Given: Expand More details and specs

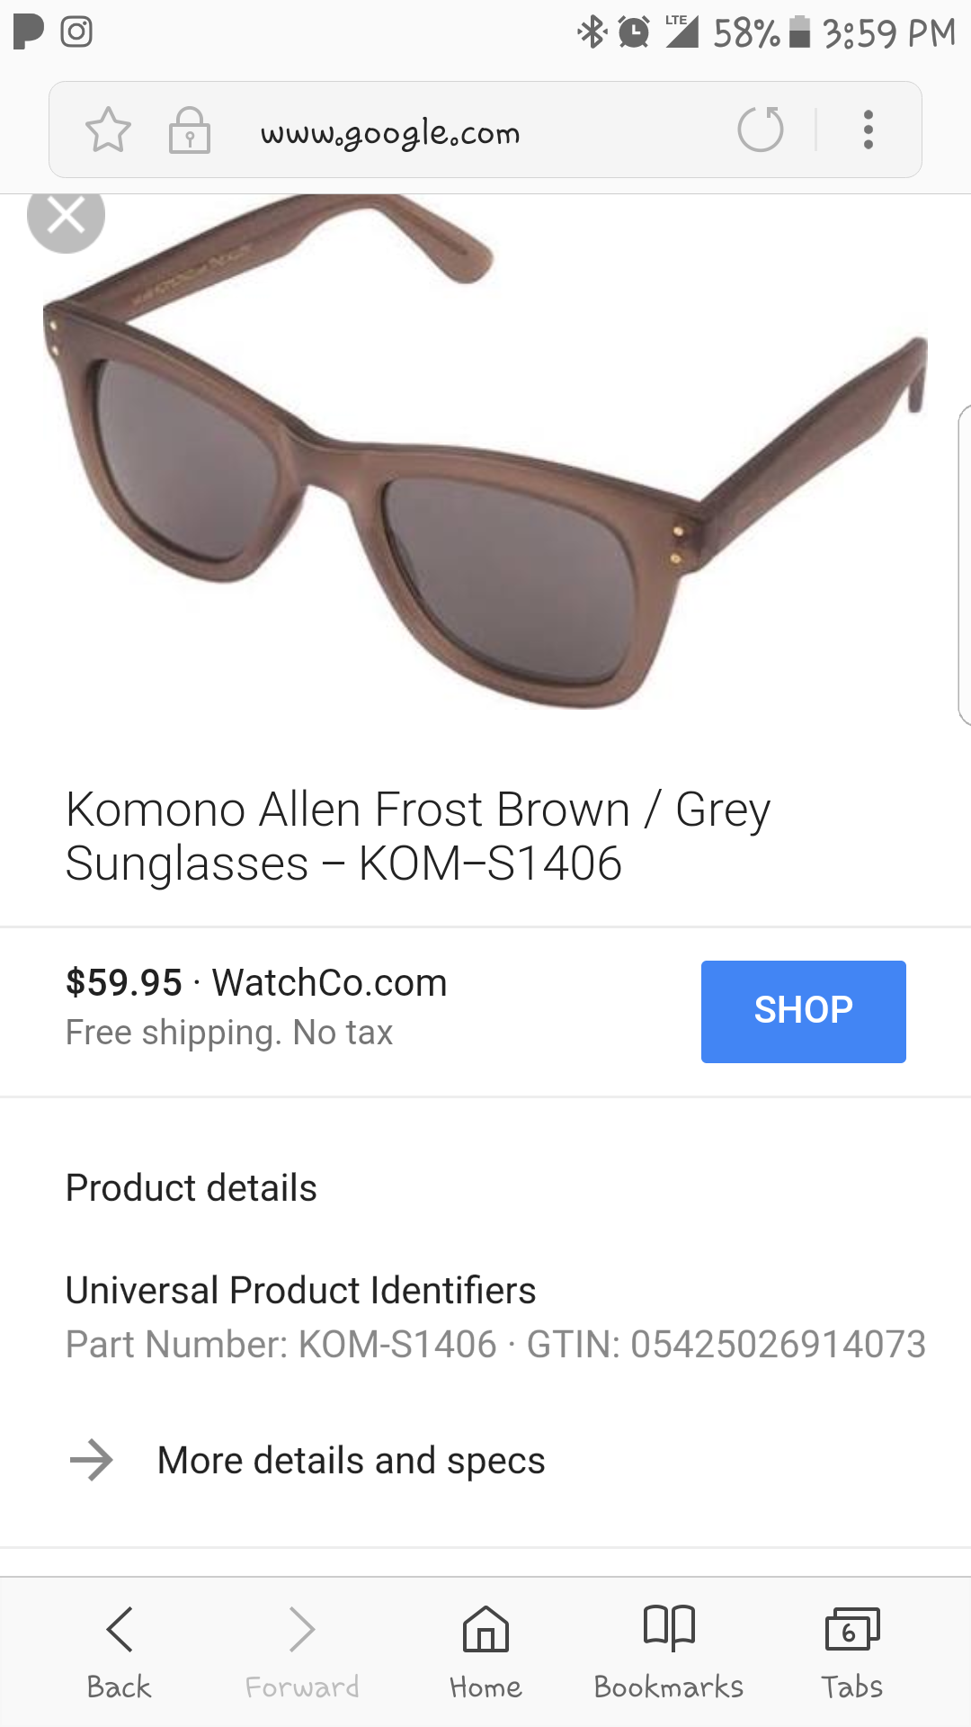Looking at the screenshot, I should [x=485, y=1460].
